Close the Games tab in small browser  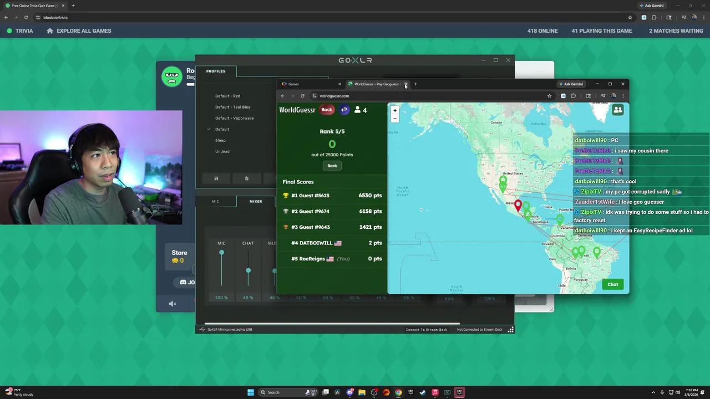pyautogui.click(x=339, y=84)
